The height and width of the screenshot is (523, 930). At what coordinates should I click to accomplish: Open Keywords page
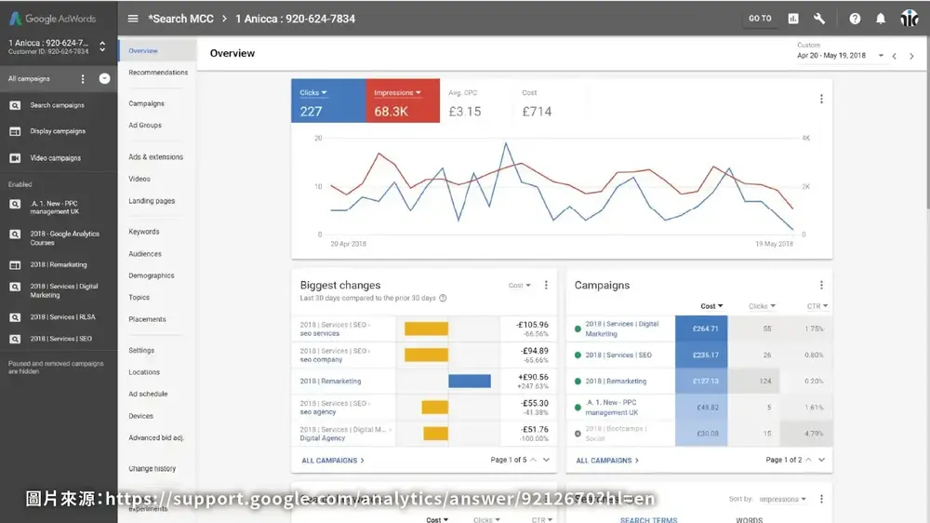(143, 232)
